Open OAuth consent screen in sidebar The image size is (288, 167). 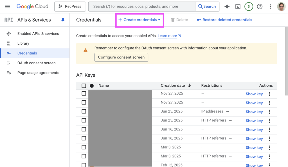(36, 63)
